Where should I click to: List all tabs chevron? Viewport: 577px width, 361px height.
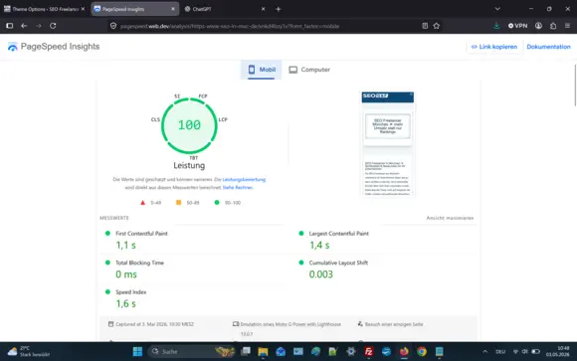(497, 9)
